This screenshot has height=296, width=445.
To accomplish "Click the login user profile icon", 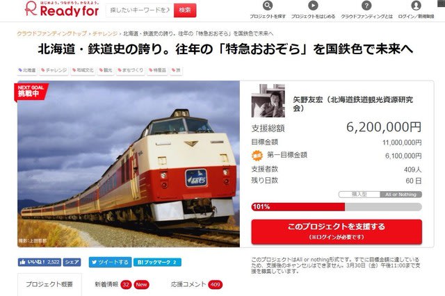I will click(x=416, y=6).
